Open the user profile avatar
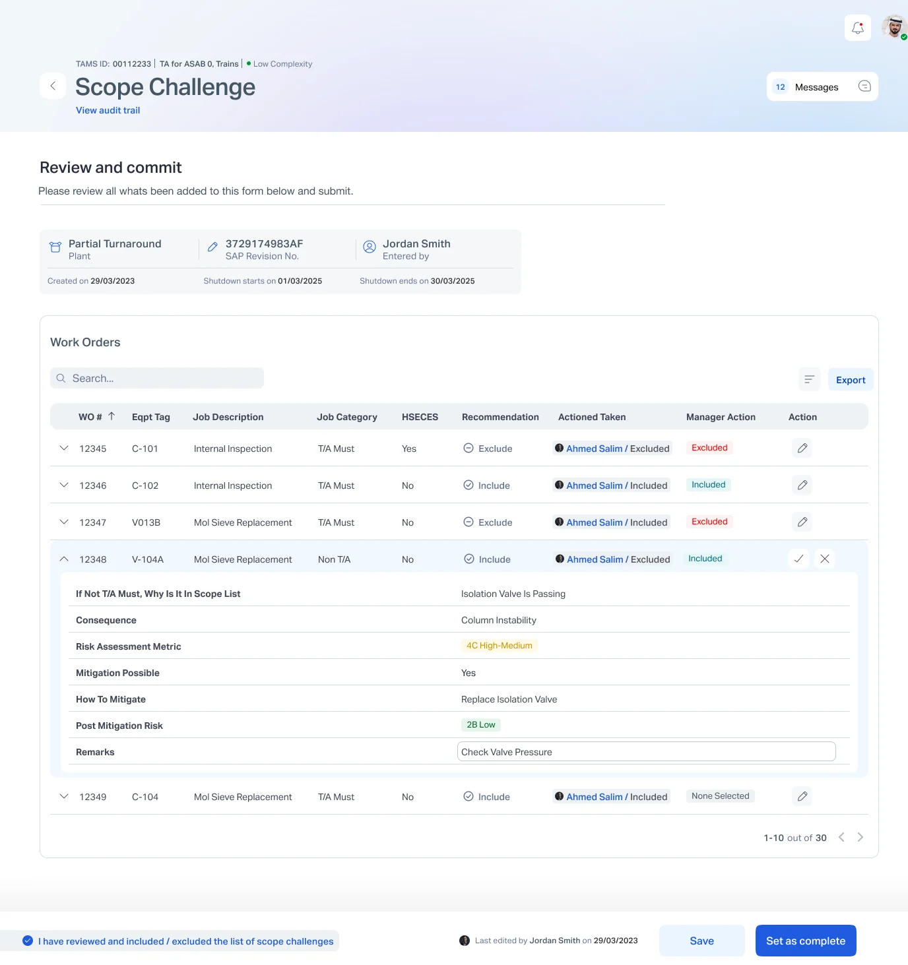908x965 pixels. point(894,27)
